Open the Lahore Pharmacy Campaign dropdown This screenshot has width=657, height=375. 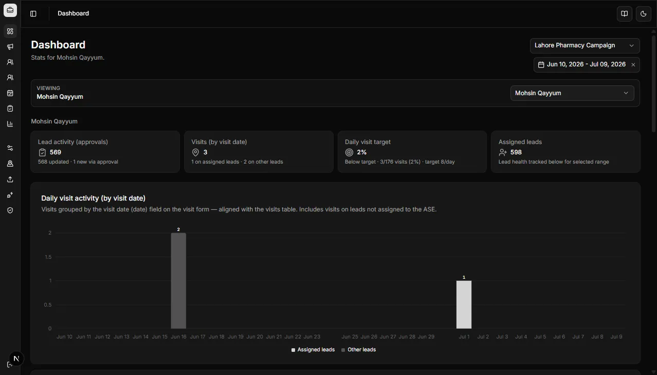click(x=585, y=45)
